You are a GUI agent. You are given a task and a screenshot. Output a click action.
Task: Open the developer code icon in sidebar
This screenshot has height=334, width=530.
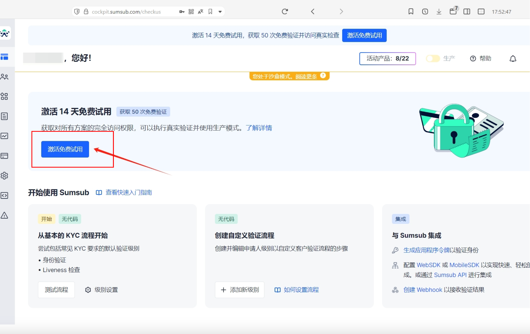[x=4, y=196]
